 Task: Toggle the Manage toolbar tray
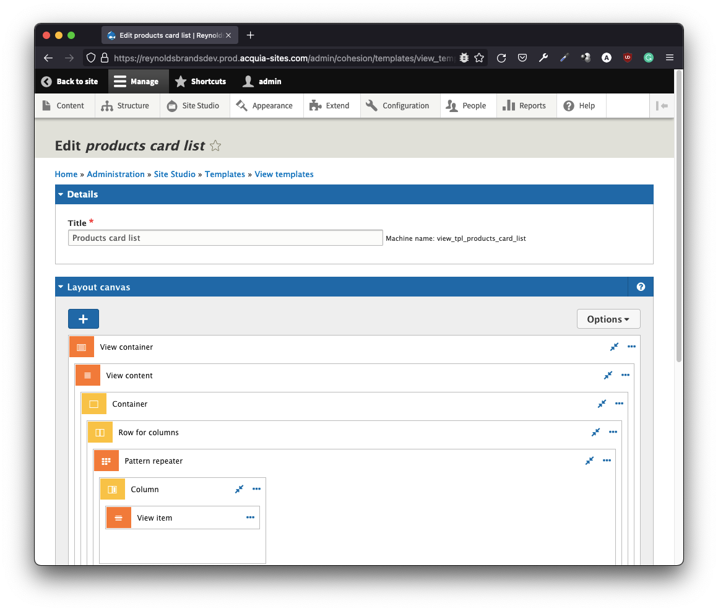(x=137, y=82)
